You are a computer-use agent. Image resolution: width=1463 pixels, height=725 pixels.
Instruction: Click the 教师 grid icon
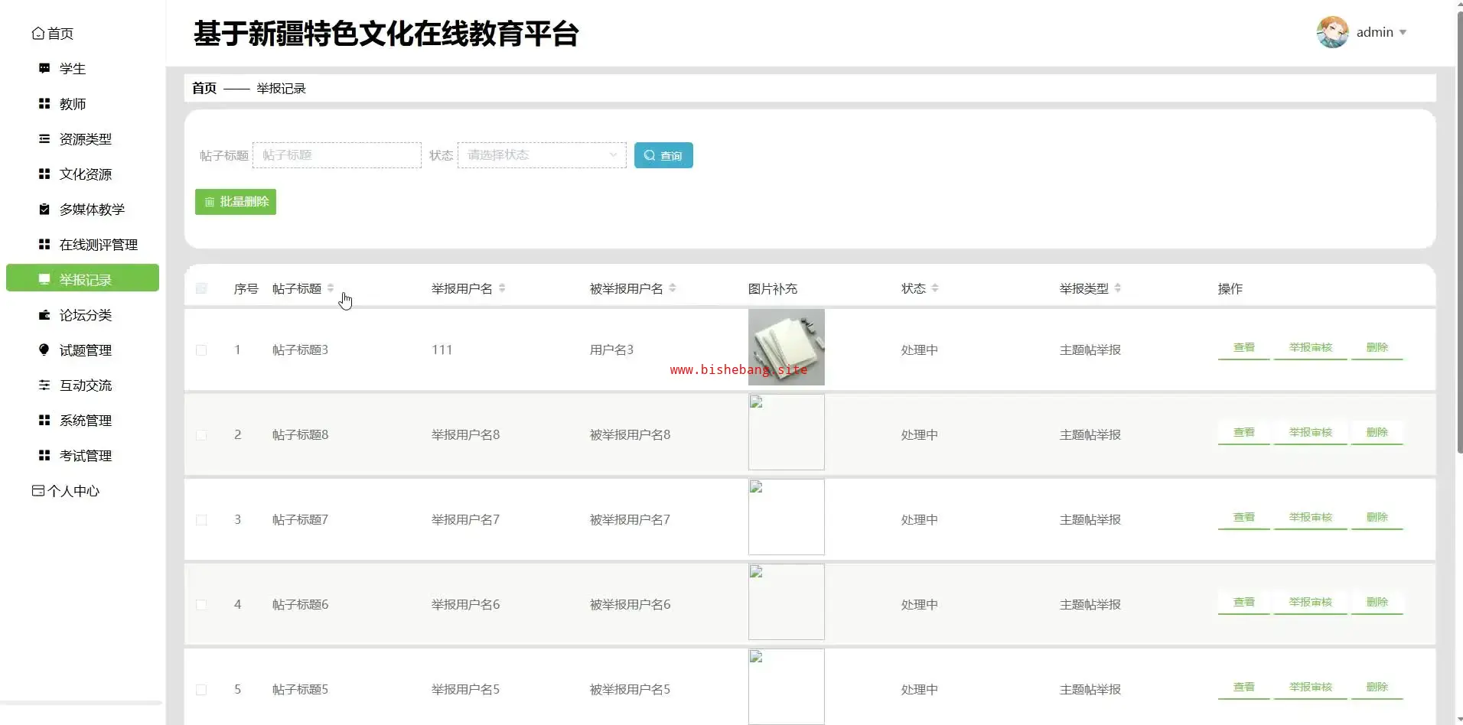[44, 104]
